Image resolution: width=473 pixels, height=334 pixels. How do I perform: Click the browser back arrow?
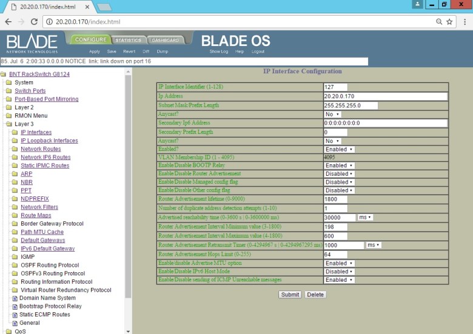pyautogui.click(x=8, y=22)
